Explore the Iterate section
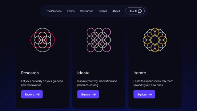Screen dimensions: 197x111 (x=144, y=94)
